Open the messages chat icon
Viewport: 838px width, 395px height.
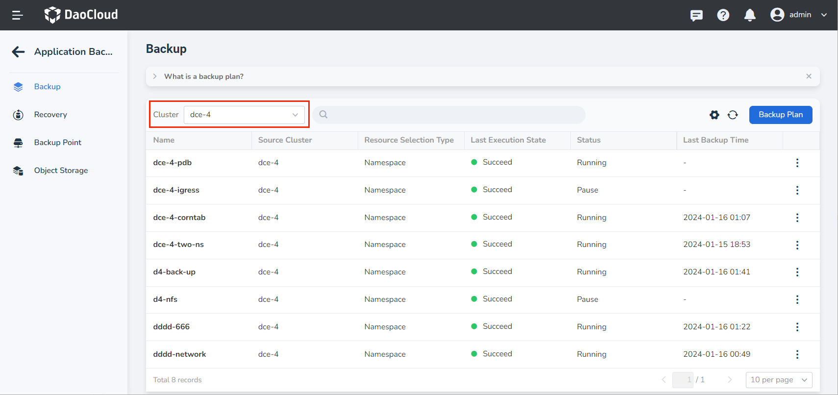[696, 15]
